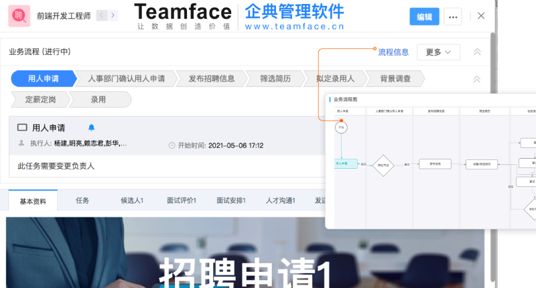Viewport: 536px width, 288px height.
Task: Open the 流程信息 link
Action: tap(393, 52)
